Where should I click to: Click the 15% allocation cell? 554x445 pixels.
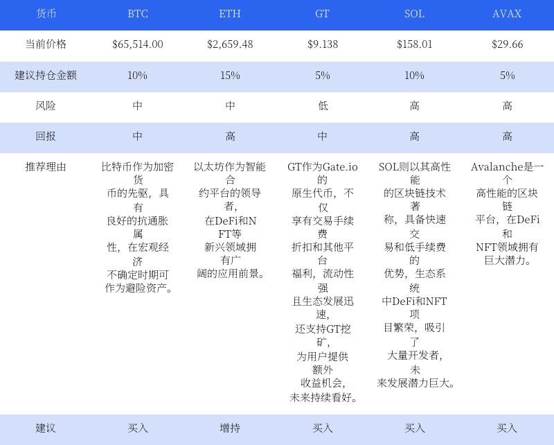coord(230,76)
